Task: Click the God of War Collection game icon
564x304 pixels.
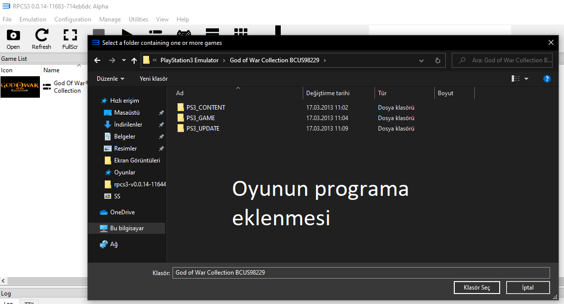Action: point(20,87)
